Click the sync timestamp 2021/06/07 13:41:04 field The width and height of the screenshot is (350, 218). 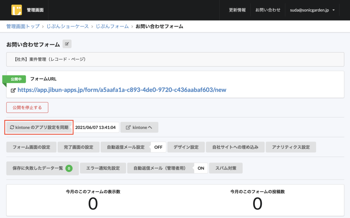click(x=96, y=127)
